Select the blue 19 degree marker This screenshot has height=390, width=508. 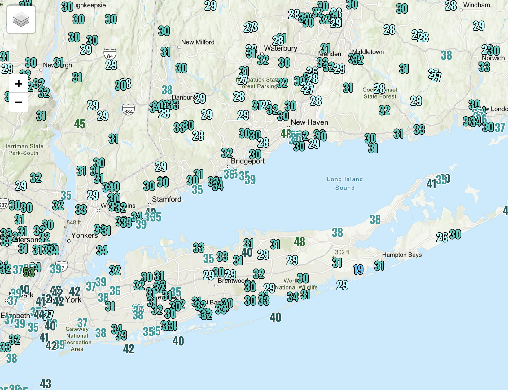358,270
